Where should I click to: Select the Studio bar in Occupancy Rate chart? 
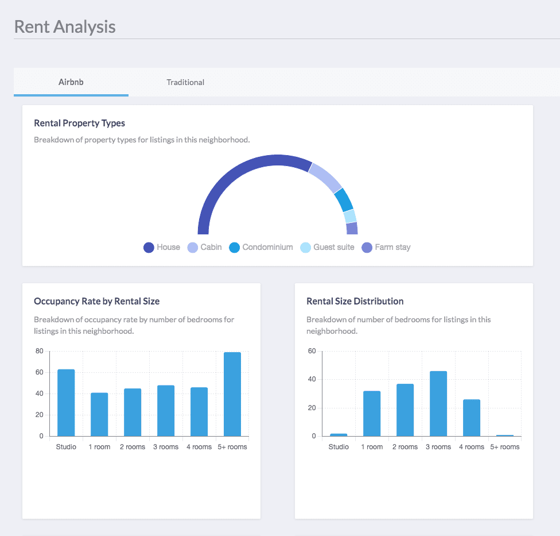[66, 403]
